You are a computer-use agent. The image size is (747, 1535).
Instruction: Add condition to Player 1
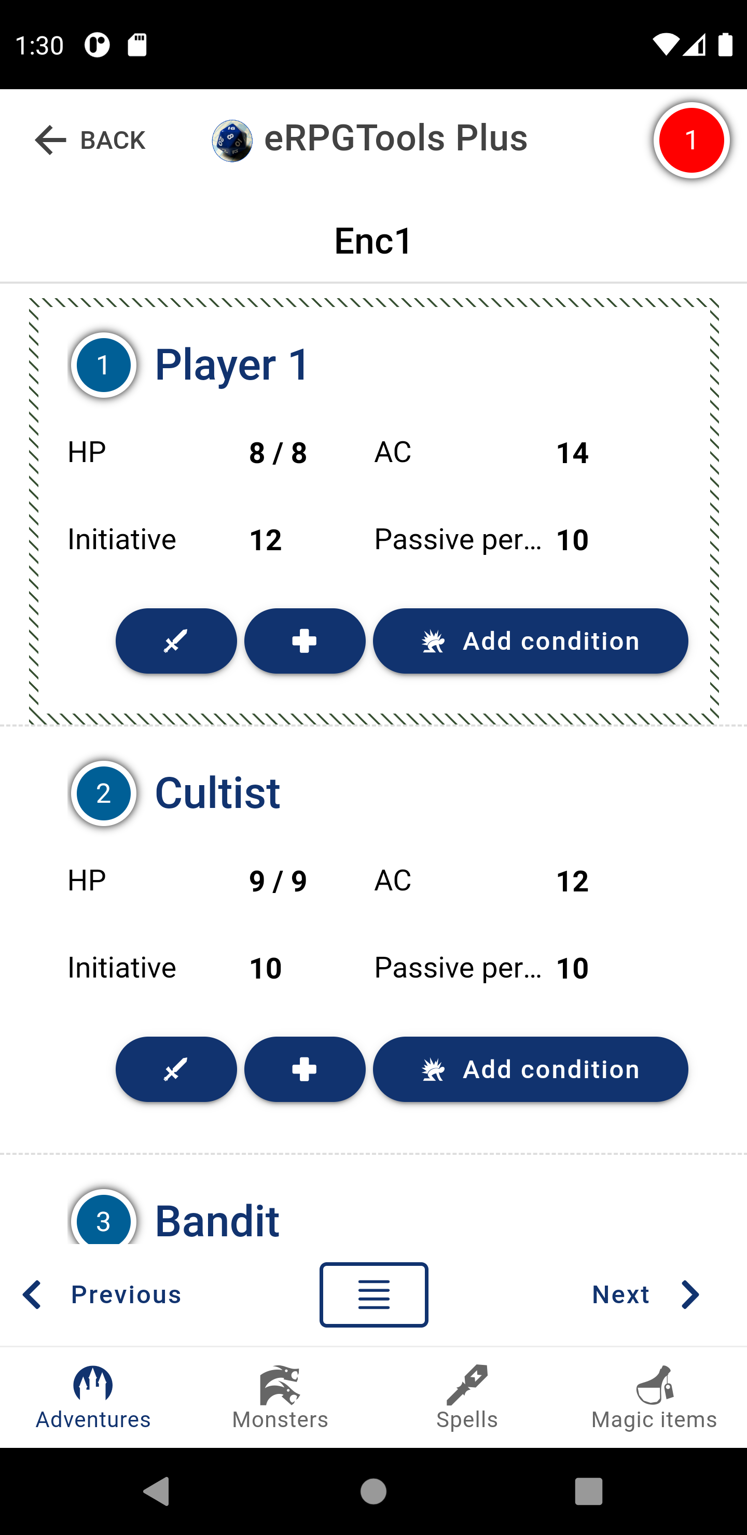coord(531,640)
